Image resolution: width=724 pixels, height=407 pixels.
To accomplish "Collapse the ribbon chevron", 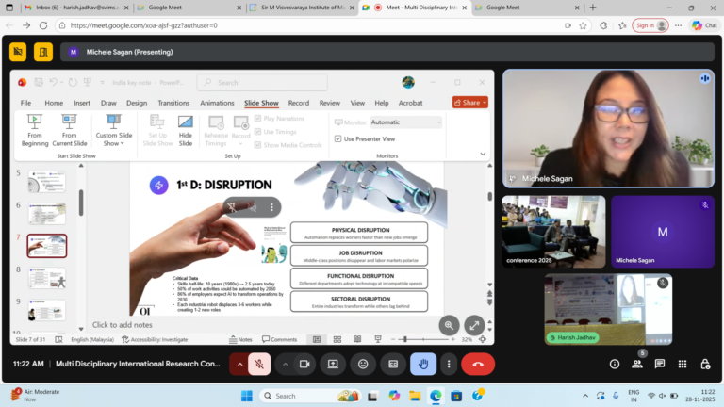I will click(483, 155).
